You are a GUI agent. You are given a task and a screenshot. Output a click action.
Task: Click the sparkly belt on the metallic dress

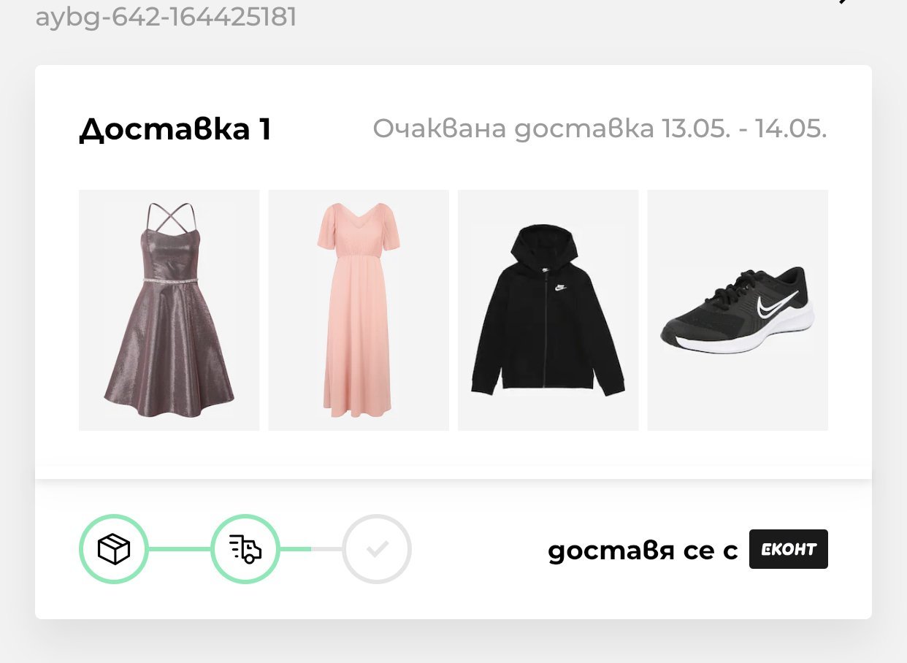pos(169,280)
